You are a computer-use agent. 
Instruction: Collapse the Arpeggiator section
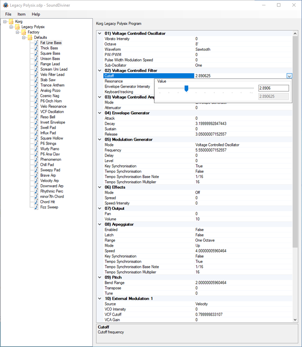[100, 224]
